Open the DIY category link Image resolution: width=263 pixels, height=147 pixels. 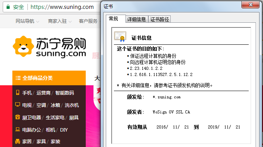click(64, 130)
